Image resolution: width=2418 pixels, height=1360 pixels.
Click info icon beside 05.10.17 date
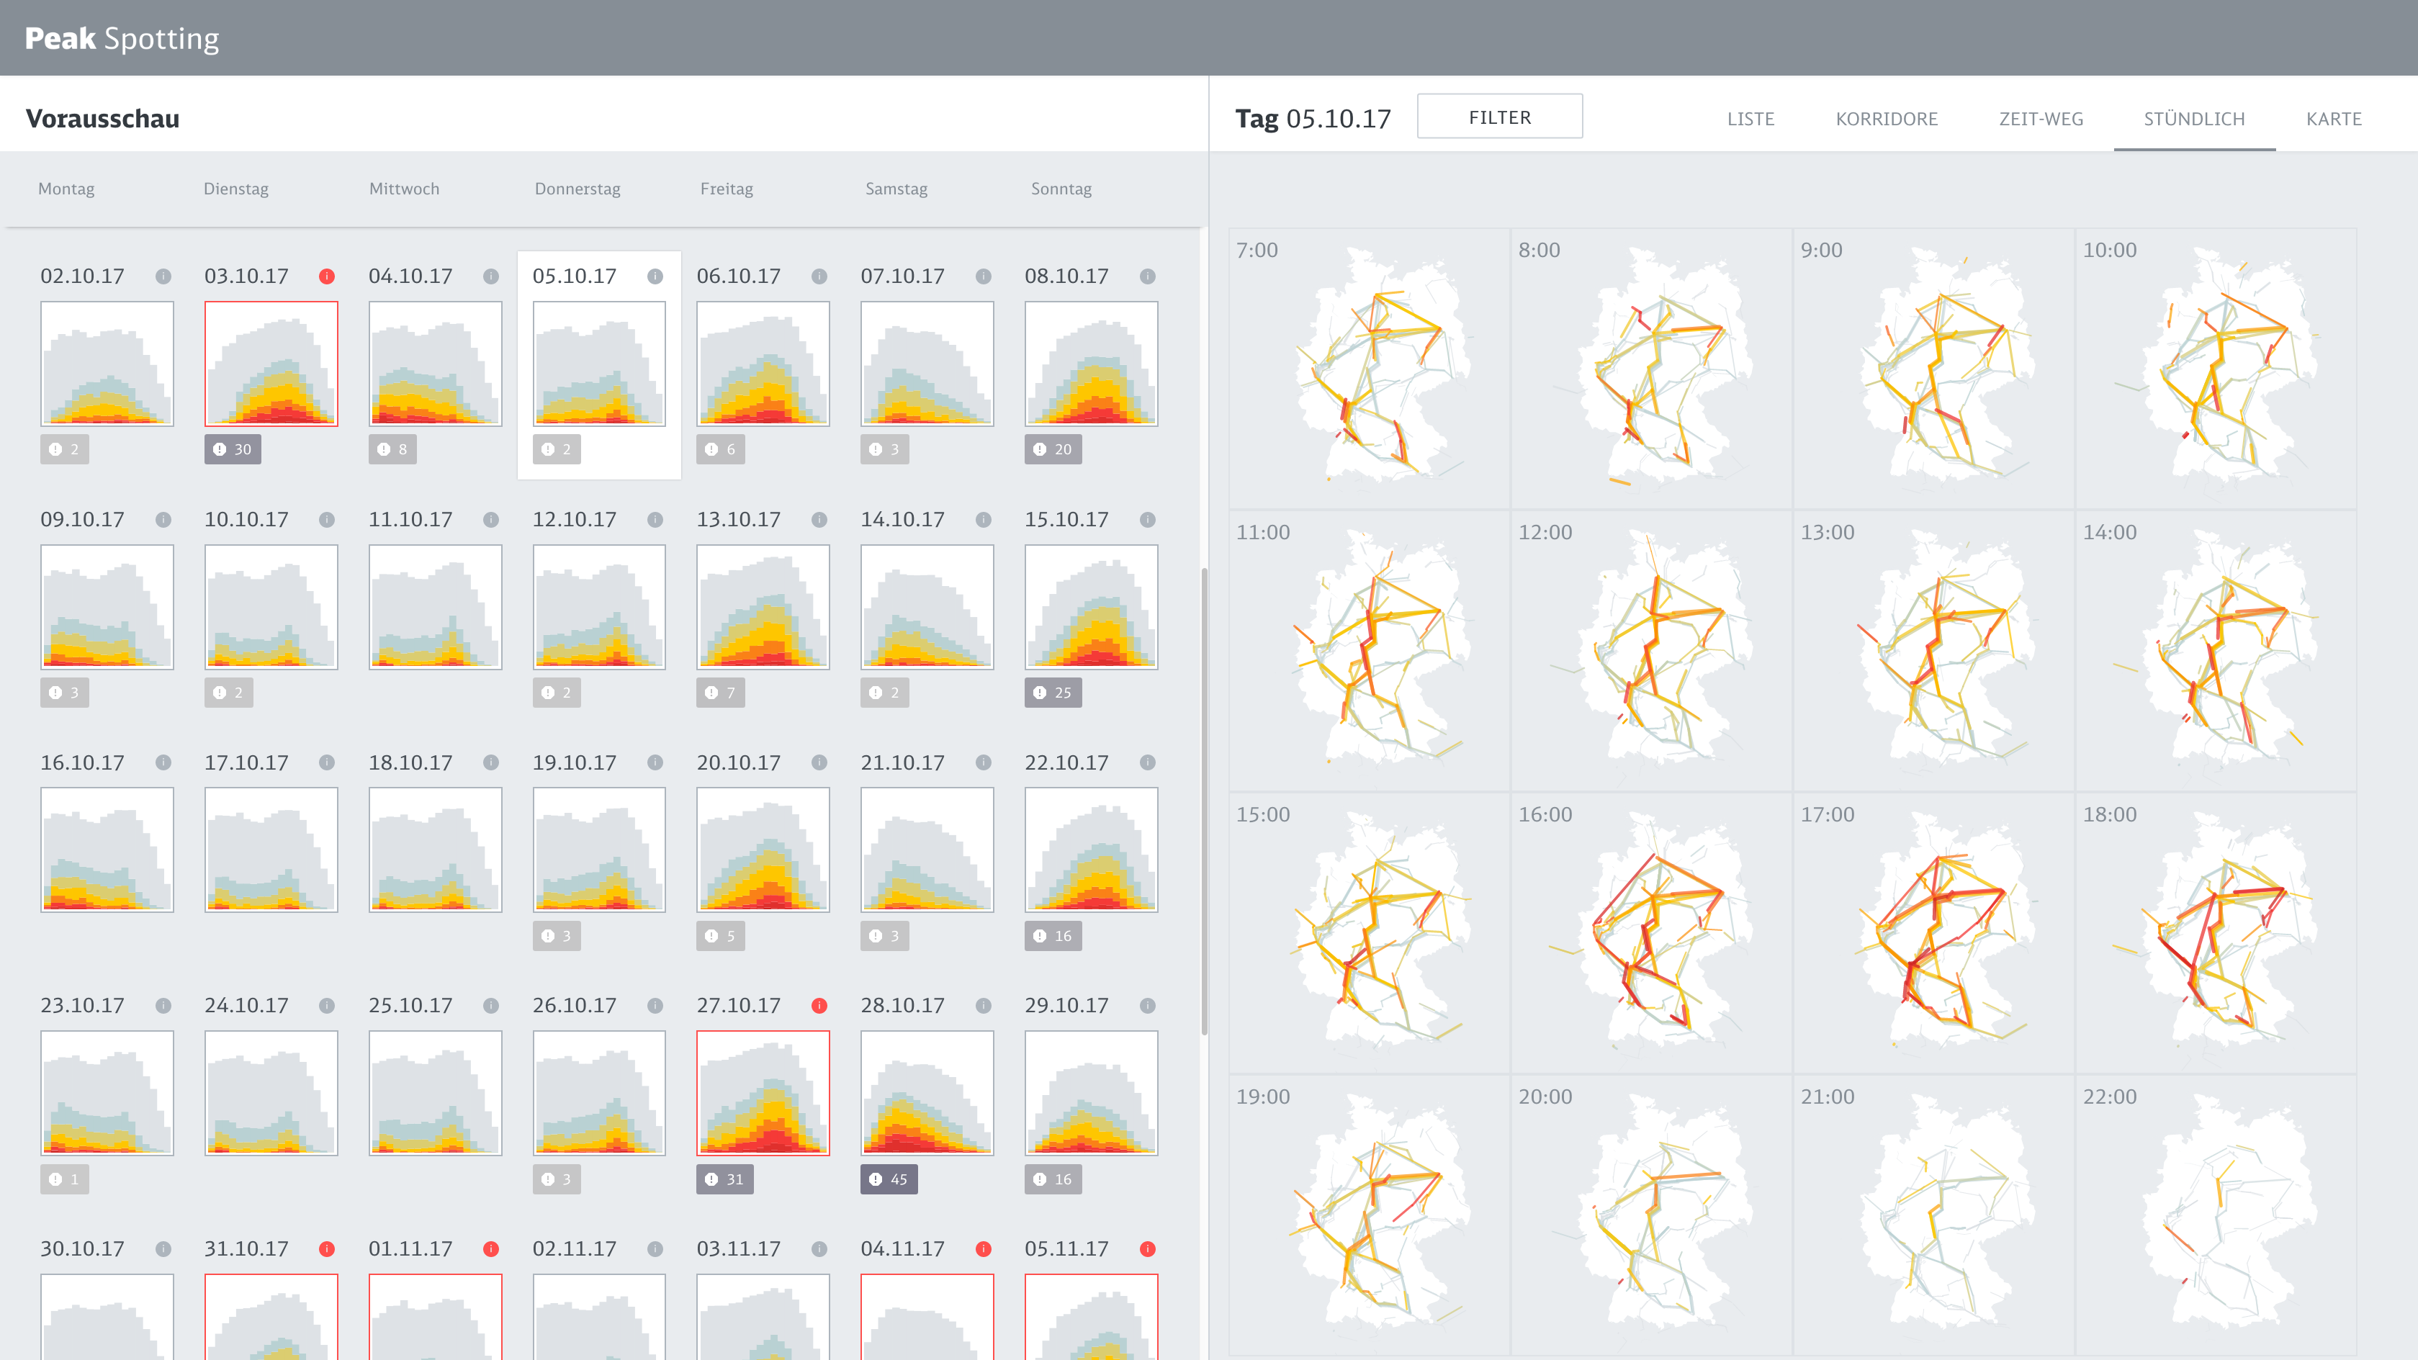tap(655, 276)
